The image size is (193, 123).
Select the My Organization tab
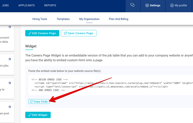(89, 19)
